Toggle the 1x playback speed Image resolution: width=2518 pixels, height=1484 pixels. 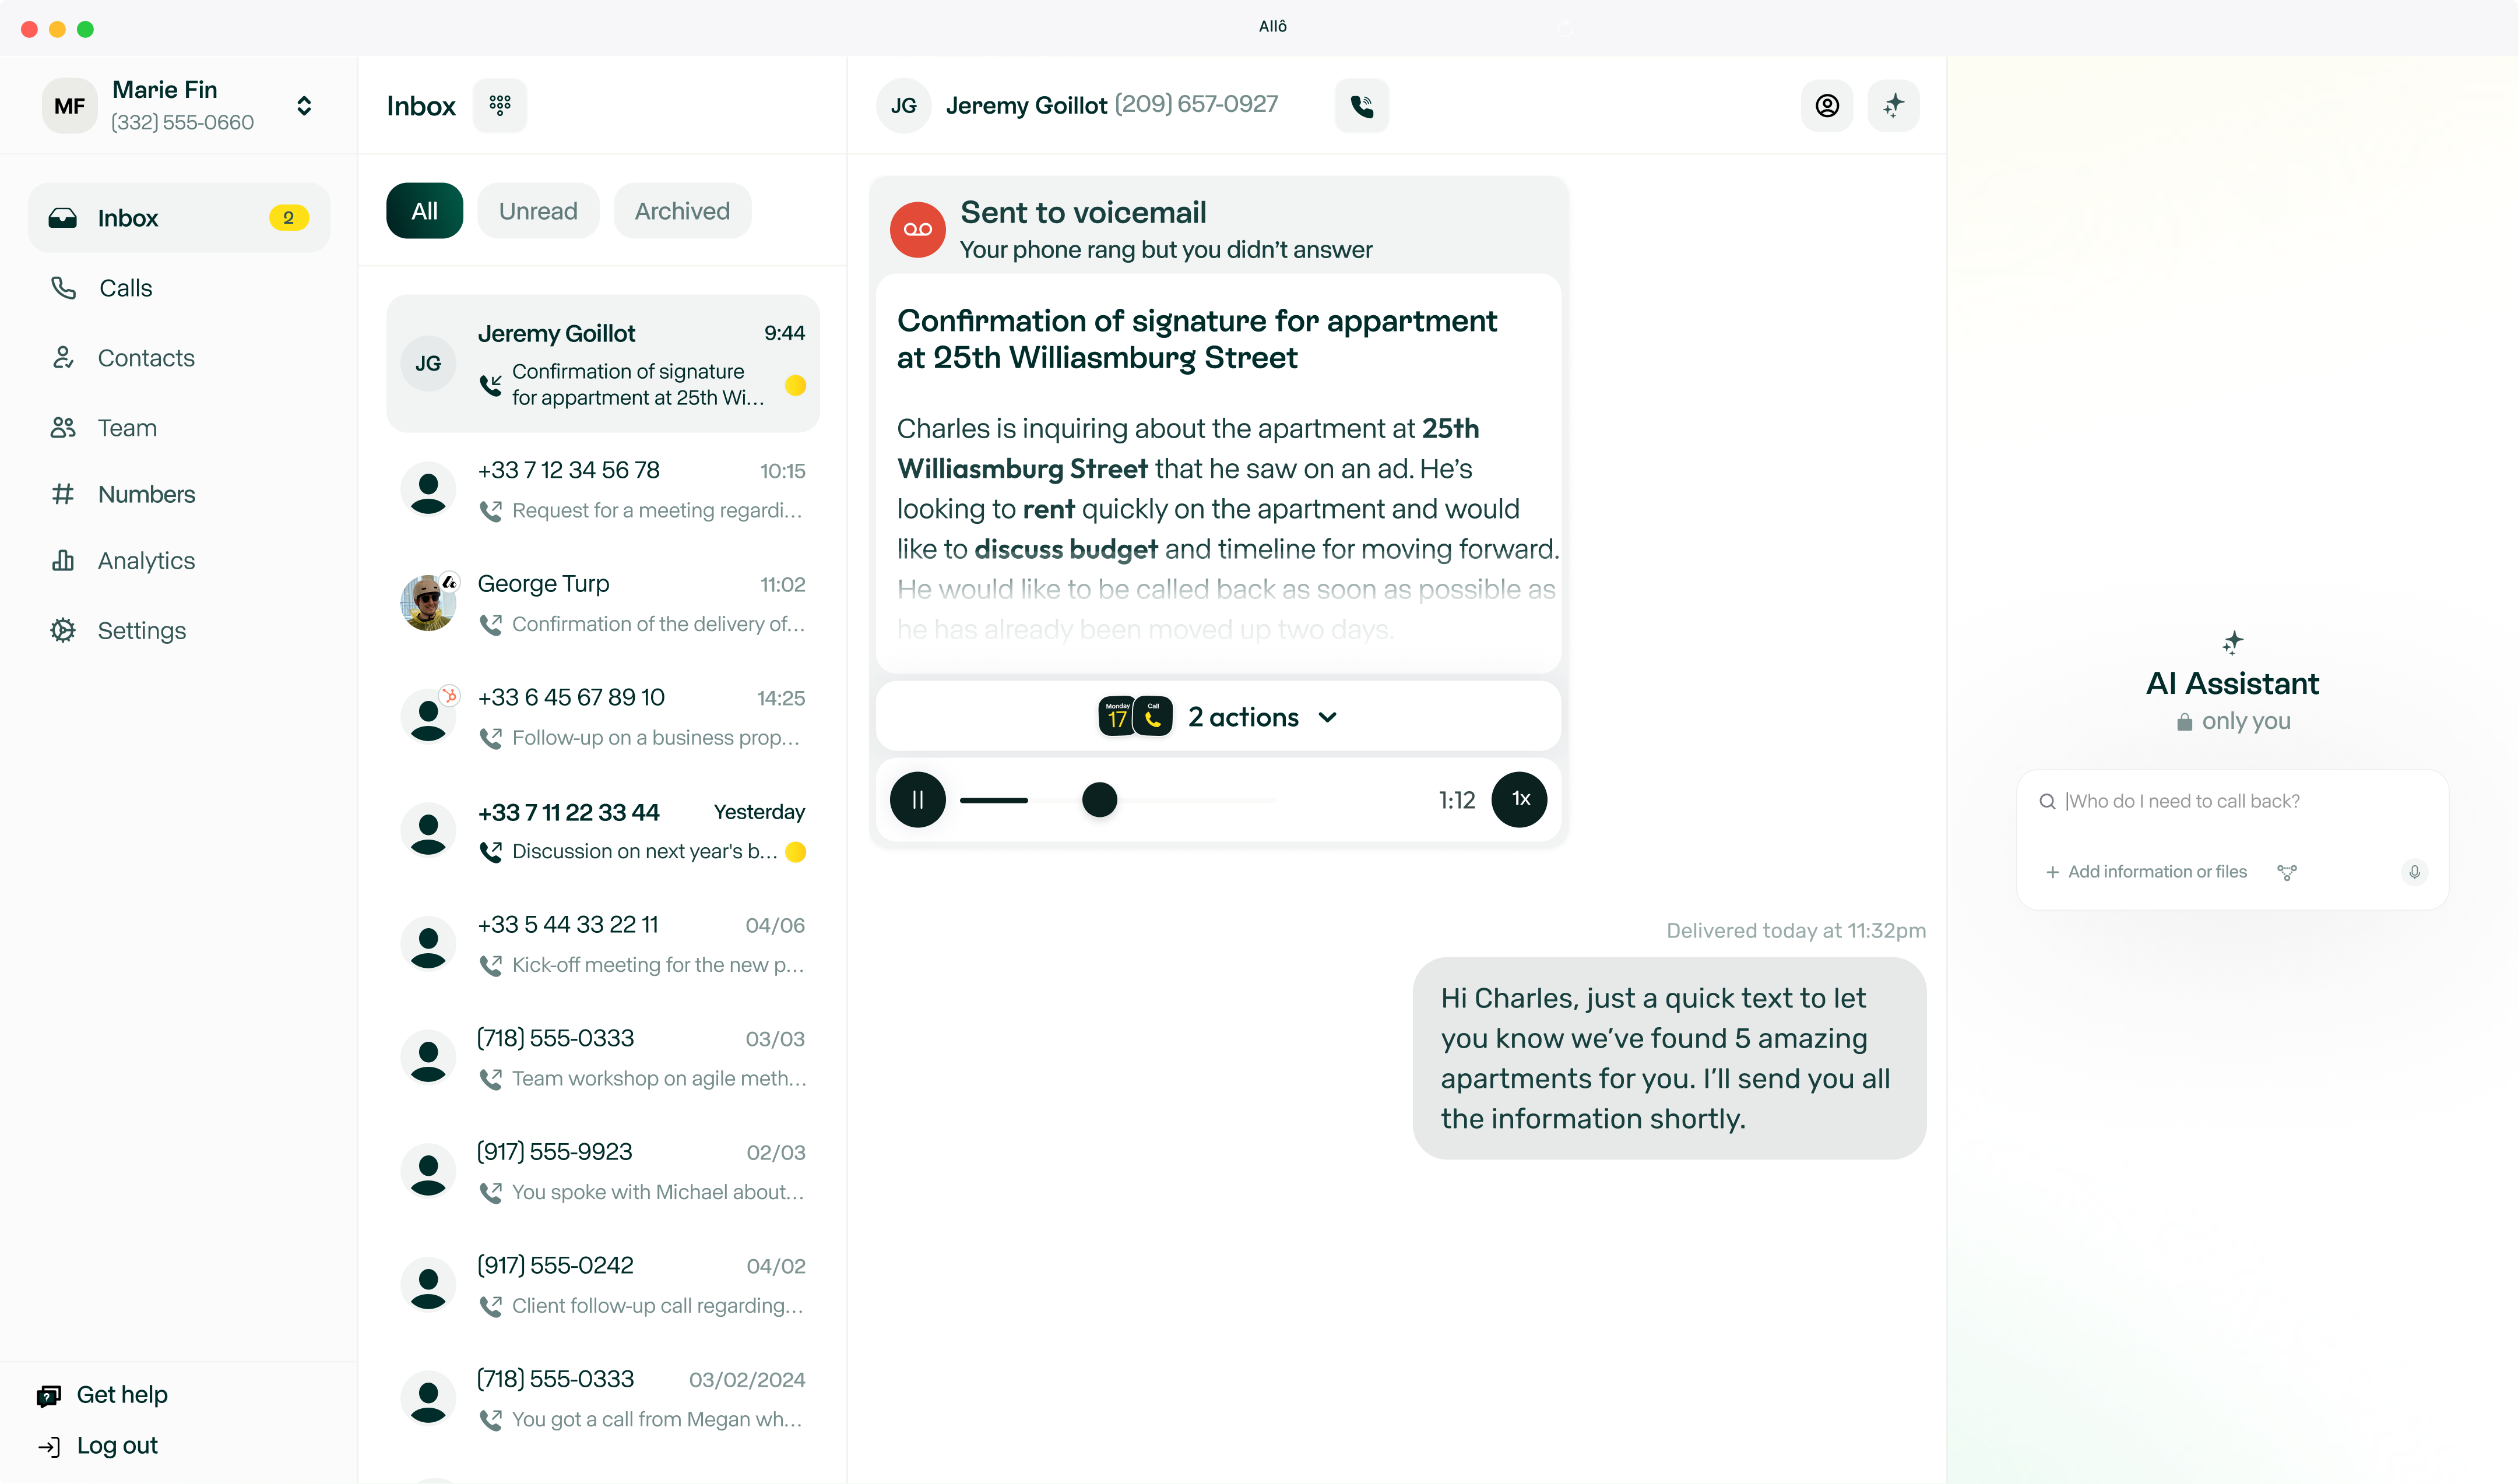(1518, 799)
